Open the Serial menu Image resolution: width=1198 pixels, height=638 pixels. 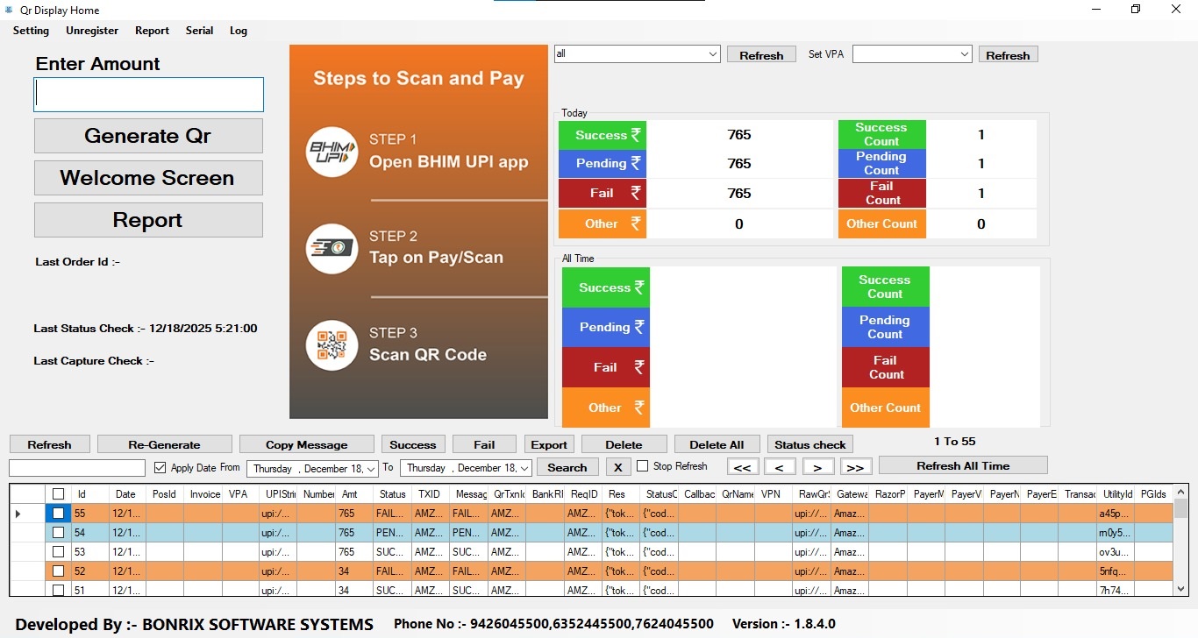click(x=199, y=31)
